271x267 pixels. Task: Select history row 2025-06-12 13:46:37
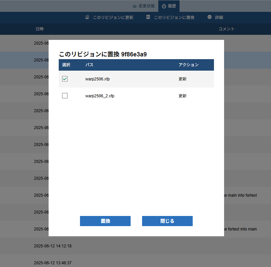136,261
